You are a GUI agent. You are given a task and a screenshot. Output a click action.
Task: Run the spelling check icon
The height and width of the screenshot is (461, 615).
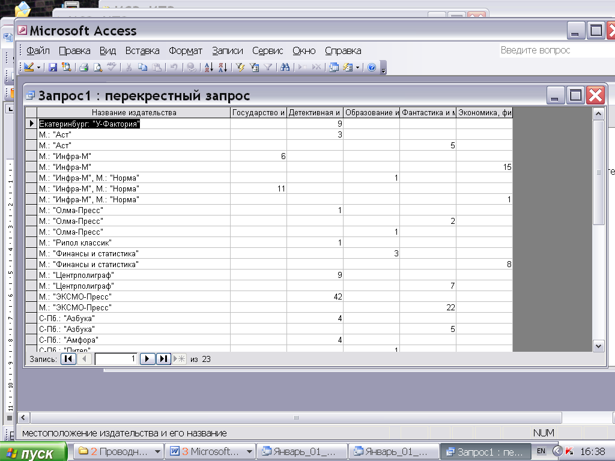point(111,67)
